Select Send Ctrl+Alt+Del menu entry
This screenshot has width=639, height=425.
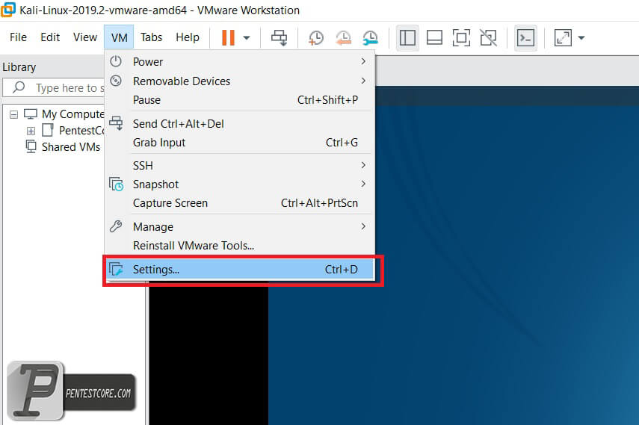coord(240,123)
